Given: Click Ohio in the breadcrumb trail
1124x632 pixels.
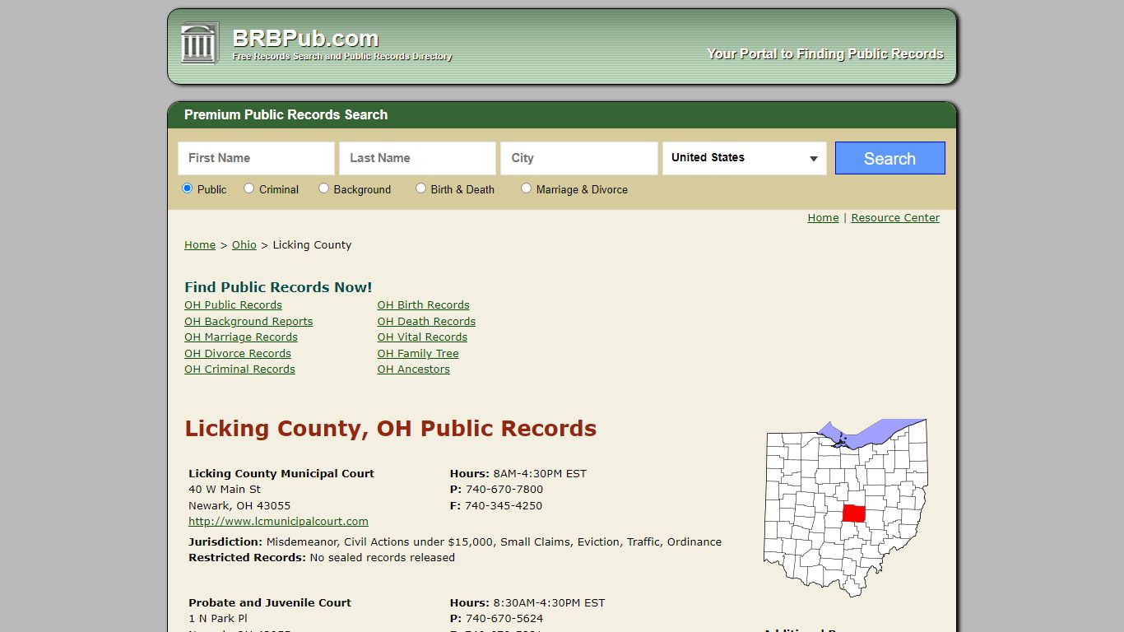Looking at the screenshot, I should pyautogui.click(x=244, y=245).
